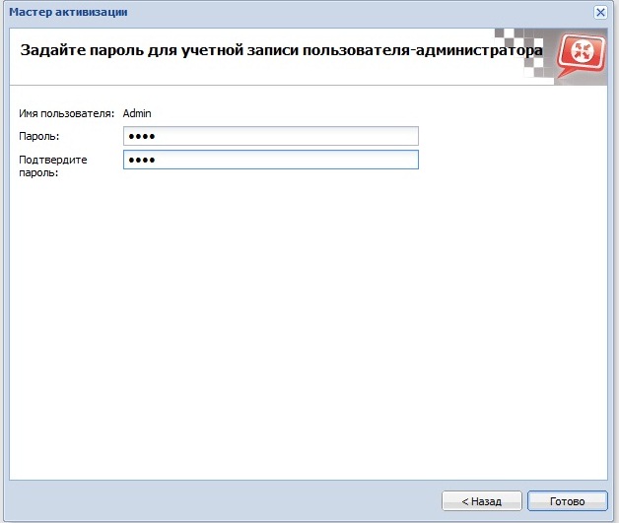Click masked dots in Пароль field

point(143,136)
